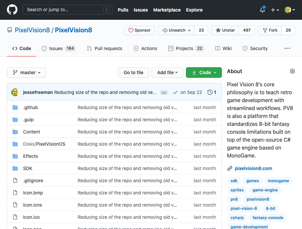Viewport: 302px width, 229px height.
Task: Expand the Add file dropdown
Action: click(x=167, y=72)
